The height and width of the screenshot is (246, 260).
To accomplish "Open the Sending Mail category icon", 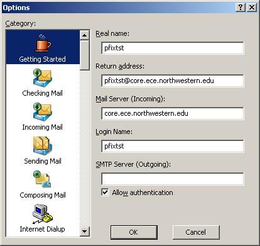I will [x=42, y=146].
